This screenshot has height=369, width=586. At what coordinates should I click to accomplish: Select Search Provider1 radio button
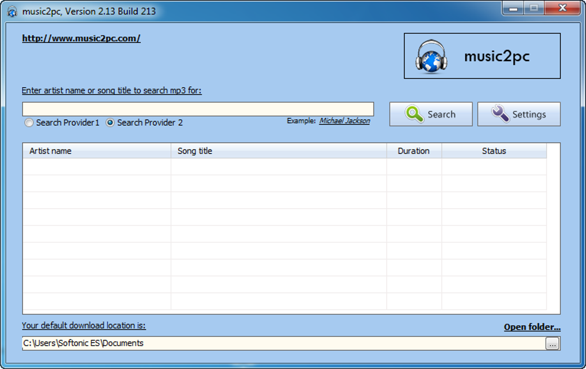pos(29,122)
